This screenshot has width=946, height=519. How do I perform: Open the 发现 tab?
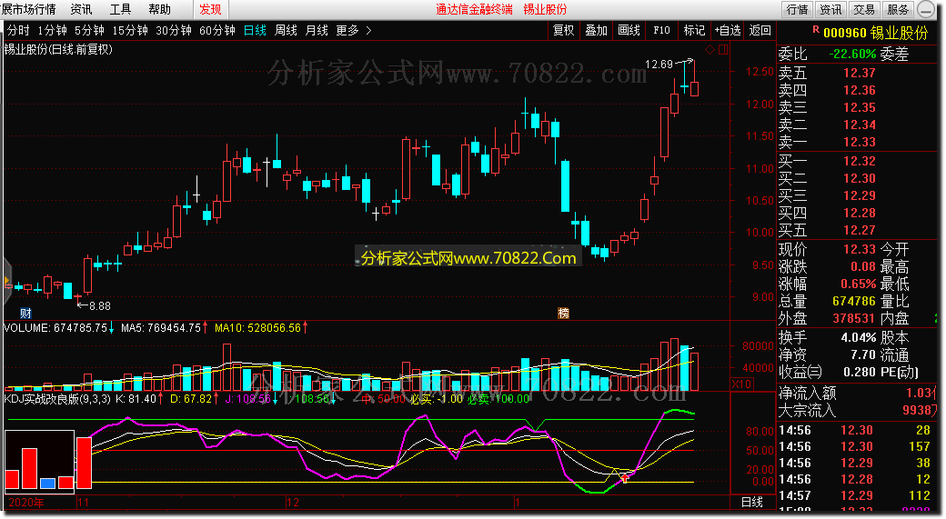click(210, 9)
